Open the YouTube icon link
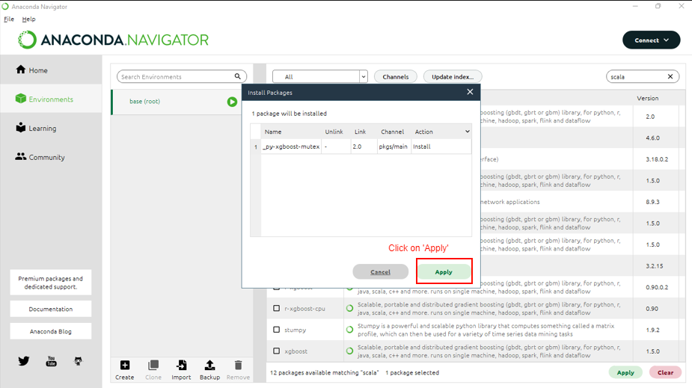 click(x=51, y=361)
